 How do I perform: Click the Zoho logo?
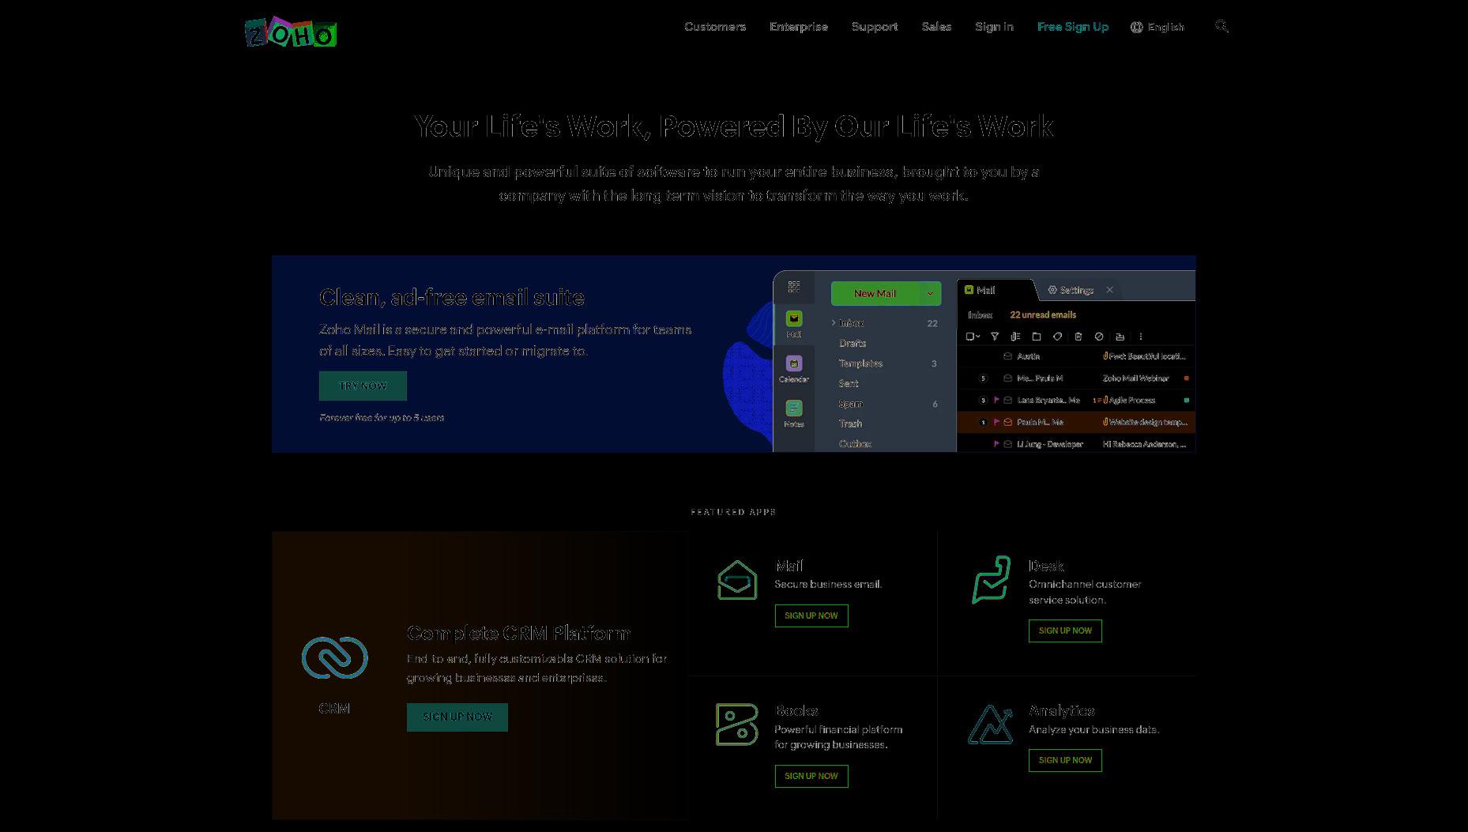pos(291,32)
